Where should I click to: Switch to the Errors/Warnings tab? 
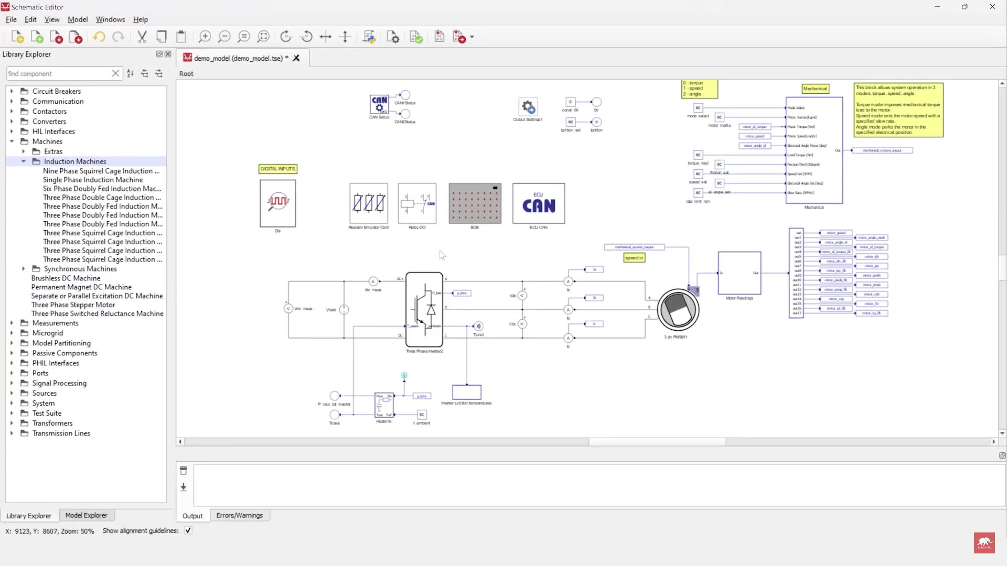pos(240,515)
